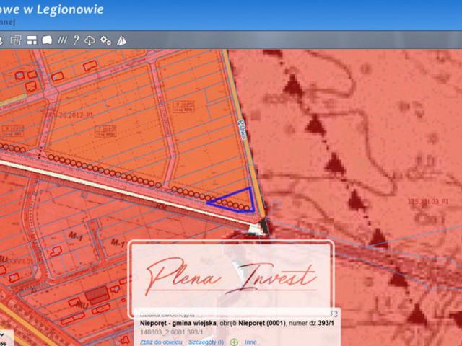Click the scale indicator at bottom-left corner

pyautogui.click(x=4, y=339)
